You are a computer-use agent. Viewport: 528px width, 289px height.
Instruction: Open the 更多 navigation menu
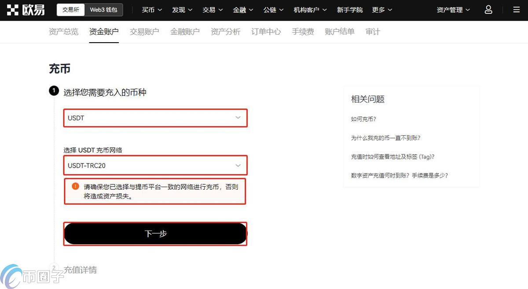[381, 10]
